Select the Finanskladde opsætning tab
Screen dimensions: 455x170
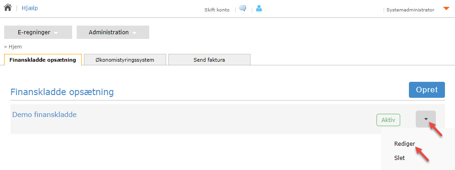42,60
